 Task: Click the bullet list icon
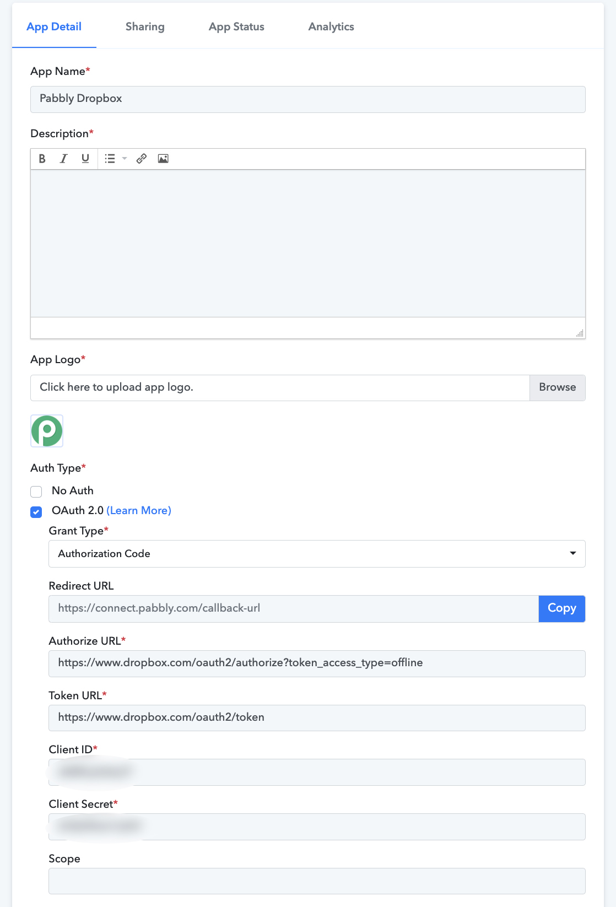pyautogui.click(x=110, y=159)
